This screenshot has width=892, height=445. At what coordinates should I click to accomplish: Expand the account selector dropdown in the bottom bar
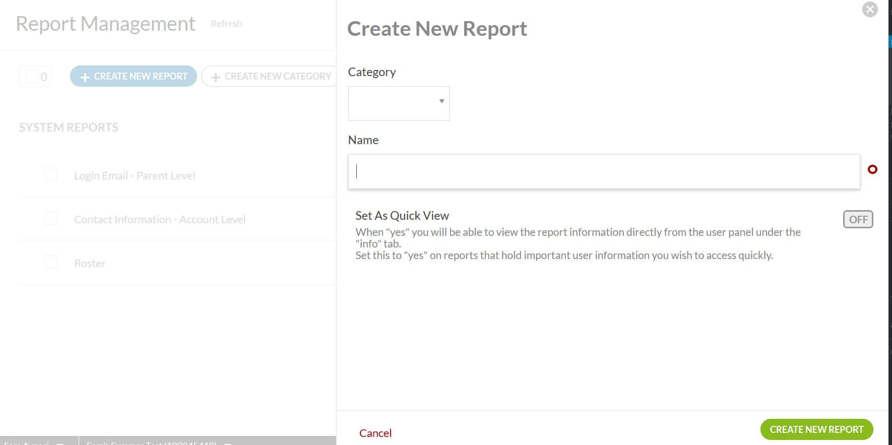[227, 443]
